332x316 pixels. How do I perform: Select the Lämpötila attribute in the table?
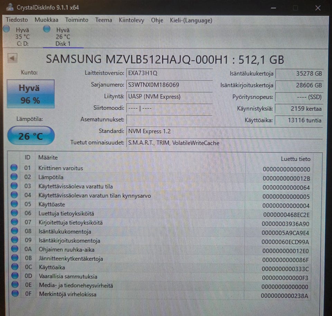(x=160, y=178)
